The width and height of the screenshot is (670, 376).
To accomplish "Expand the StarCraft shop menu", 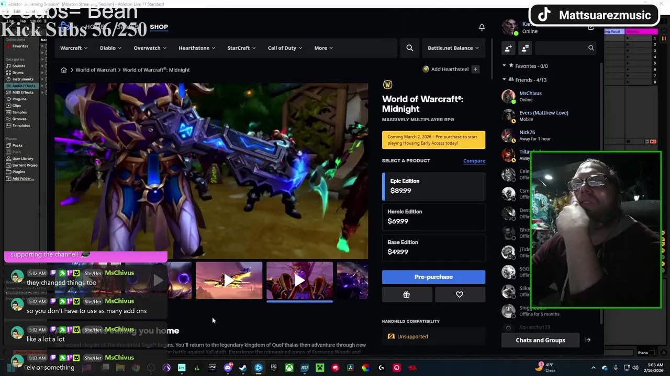I will pyautogui.click(x=241, y=48).
